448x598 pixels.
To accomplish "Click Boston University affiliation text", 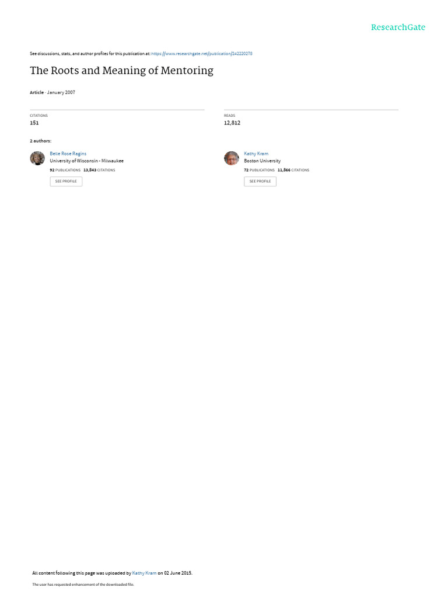I will point(262,161).
